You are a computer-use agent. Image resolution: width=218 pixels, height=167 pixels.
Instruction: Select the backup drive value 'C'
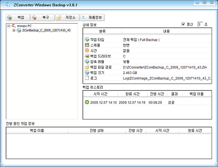(x=124, y=56)
